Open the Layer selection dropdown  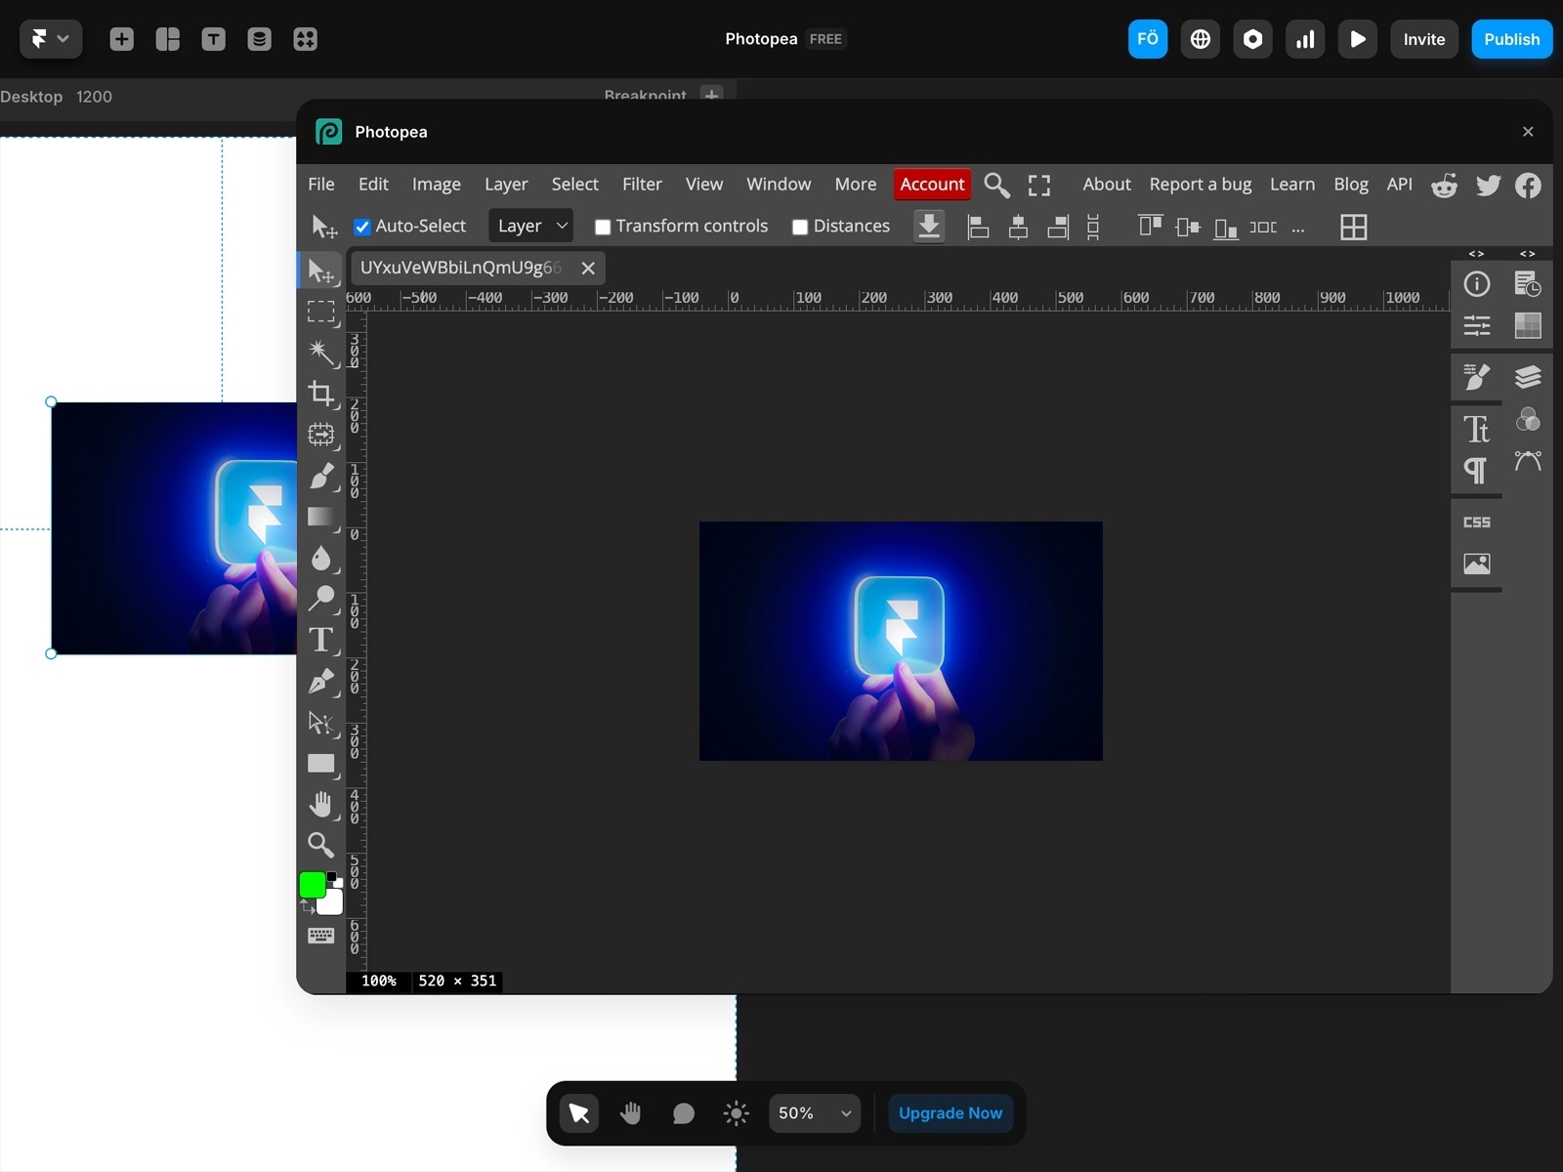(x=529, y=226)
